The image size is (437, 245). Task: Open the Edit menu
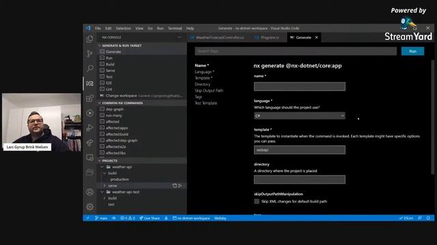[108, 29]
